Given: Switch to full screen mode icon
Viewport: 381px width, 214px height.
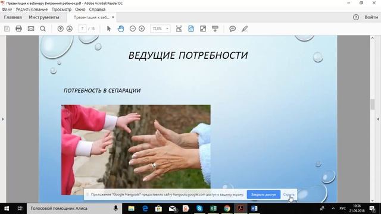Looking at the screenshot, I should [x=203, y=29].
